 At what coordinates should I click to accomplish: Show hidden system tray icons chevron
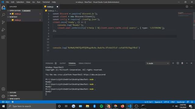pos(173,106)
